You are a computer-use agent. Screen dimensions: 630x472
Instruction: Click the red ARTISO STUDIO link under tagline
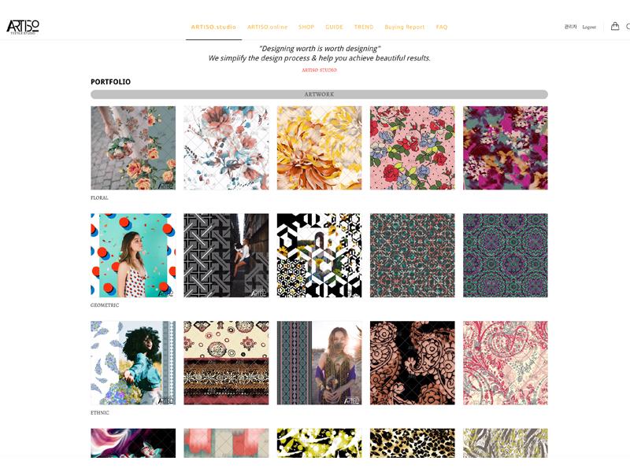pyautogui.click(x=320, y=70)
